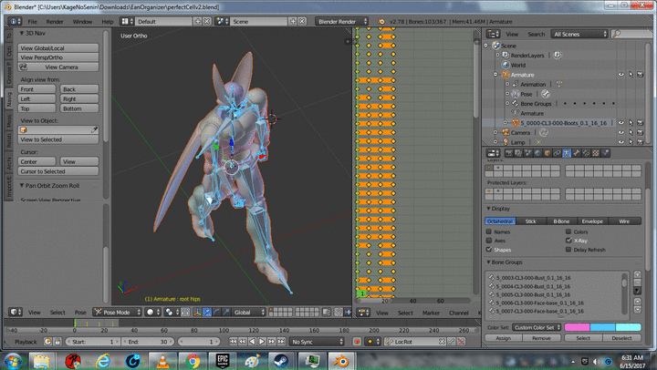Image resolution: width=657 pixels, height=370 pixels.
Task: Click the play animation button
Action: coord(262,342)
